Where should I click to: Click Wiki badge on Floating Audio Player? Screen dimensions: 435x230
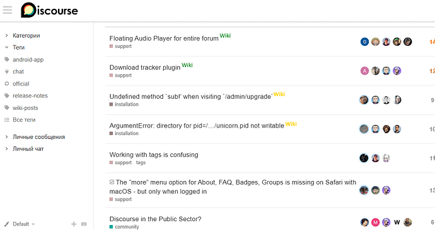(x=225, y=36)
